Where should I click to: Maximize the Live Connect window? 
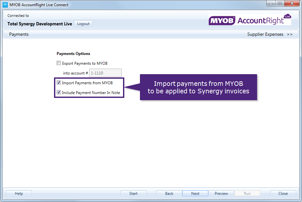280,3
